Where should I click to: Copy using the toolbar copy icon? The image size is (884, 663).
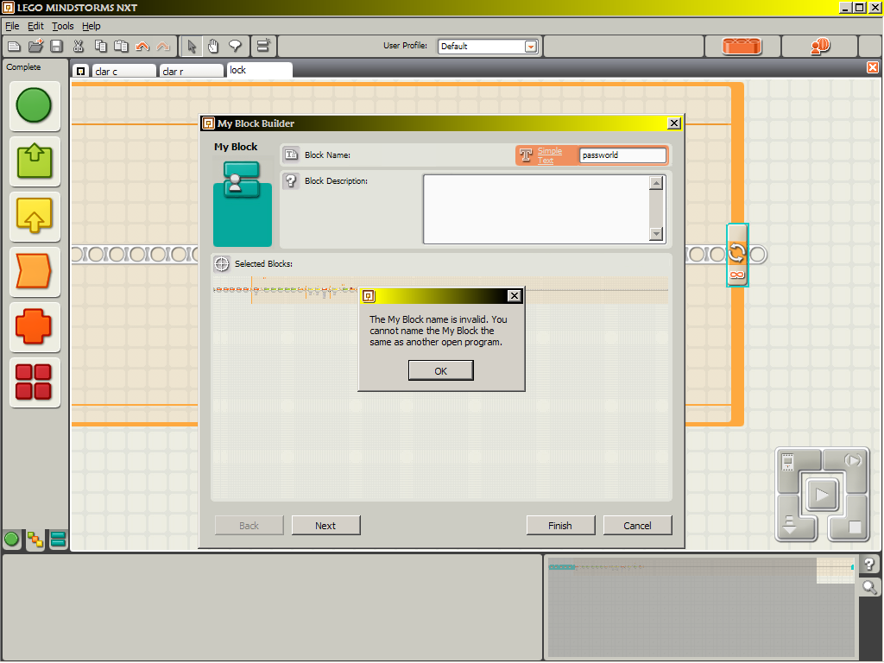click(100, 47)
